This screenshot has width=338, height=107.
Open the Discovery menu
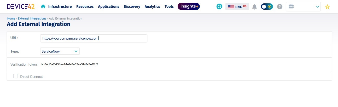(132, 7)
